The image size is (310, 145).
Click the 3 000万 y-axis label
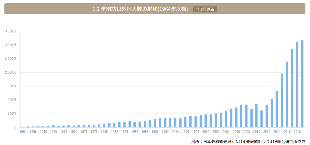pos(10,45)
